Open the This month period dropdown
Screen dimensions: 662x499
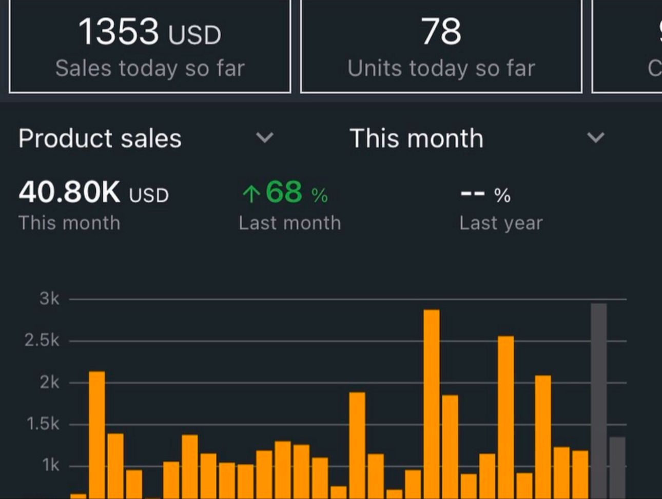pos(416,138)
